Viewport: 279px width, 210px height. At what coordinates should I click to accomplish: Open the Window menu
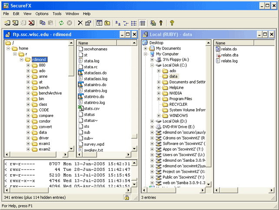point(72,14)
